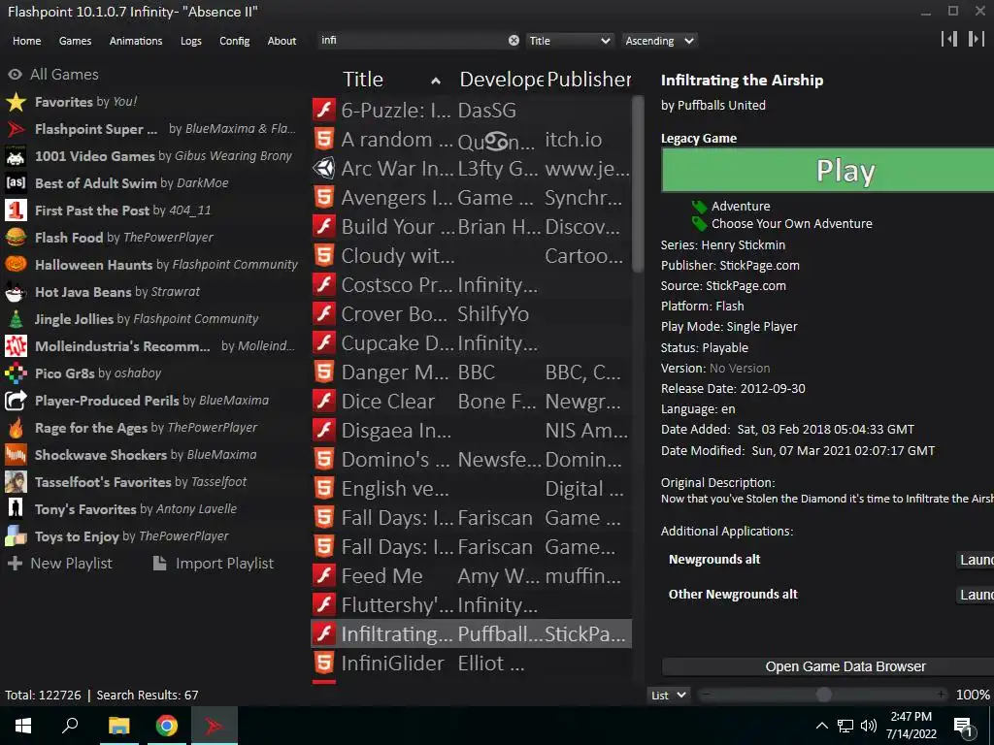Open Tony's Favorites playlist icon
Screen dimensions: 994x745
point(16,509)
